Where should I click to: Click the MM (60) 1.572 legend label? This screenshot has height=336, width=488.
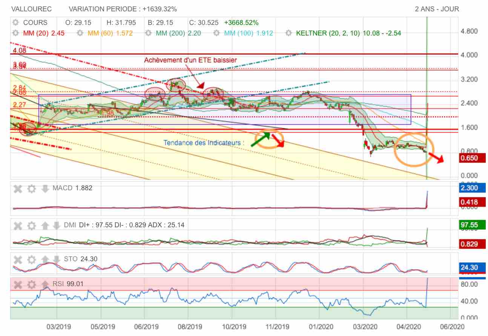pyautogui.click(x=110, y=33)
